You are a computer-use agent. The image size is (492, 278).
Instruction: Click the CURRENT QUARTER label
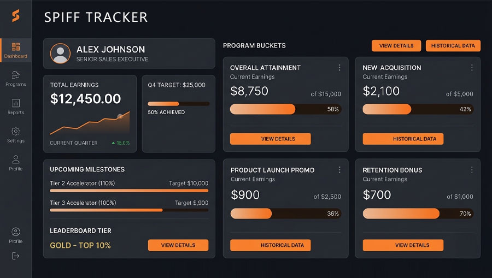[73, 143]
